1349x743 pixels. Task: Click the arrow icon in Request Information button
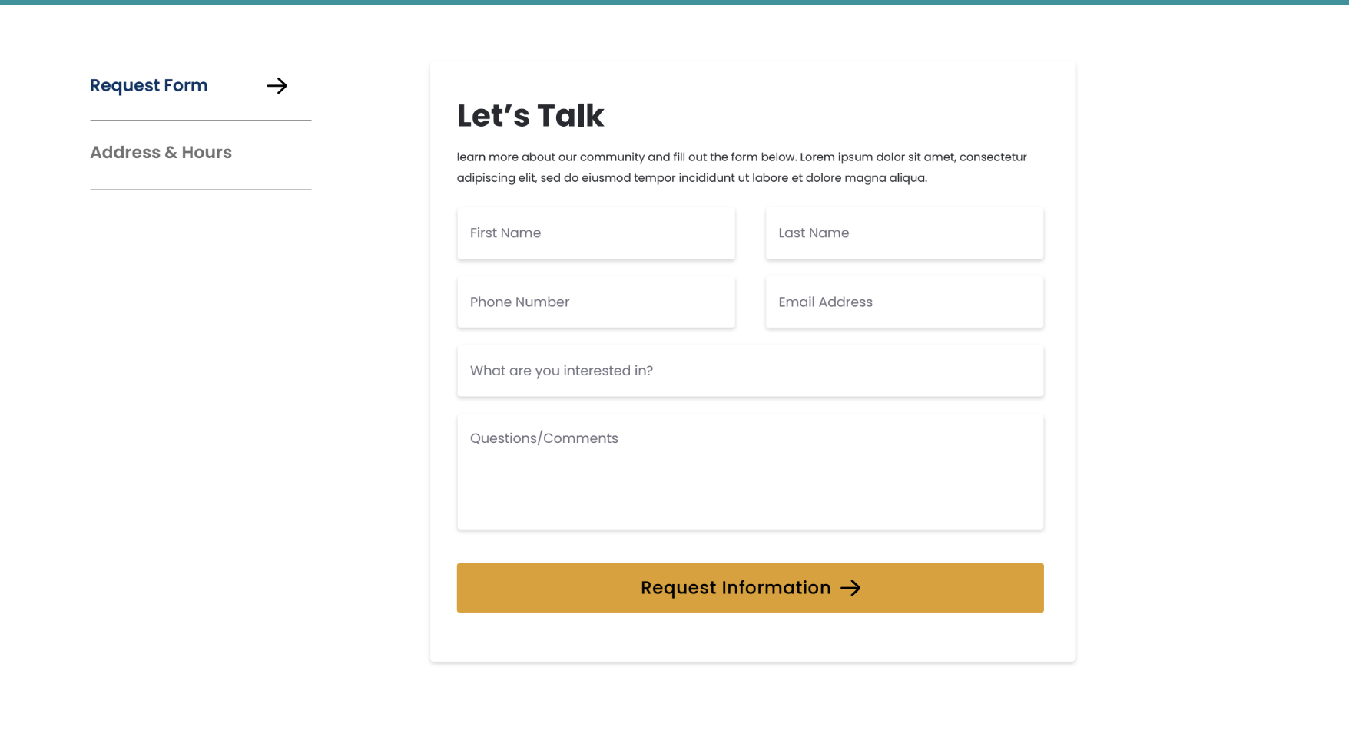point(850,588)
